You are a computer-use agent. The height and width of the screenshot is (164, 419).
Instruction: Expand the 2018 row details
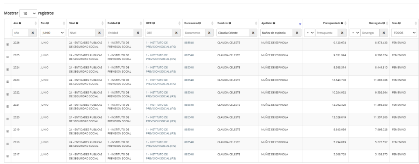click(7, 144)
